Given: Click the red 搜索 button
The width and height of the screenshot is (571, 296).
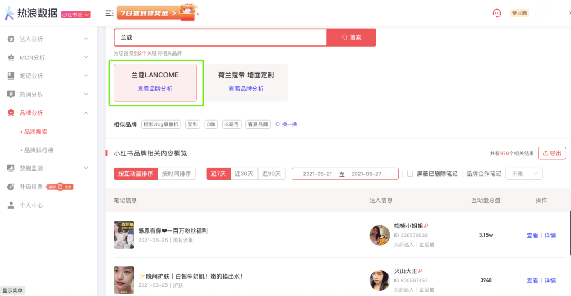Looking at the screenshot, I should pos(352,38).
